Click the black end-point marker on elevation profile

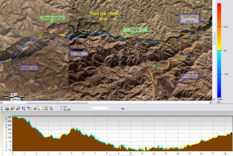pos(231,133)
